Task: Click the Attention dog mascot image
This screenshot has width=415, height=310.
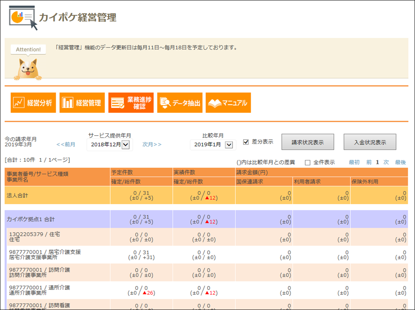Action: 28,69
